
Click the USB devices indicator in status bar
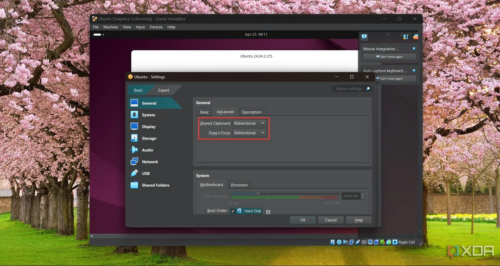point(358,242)
